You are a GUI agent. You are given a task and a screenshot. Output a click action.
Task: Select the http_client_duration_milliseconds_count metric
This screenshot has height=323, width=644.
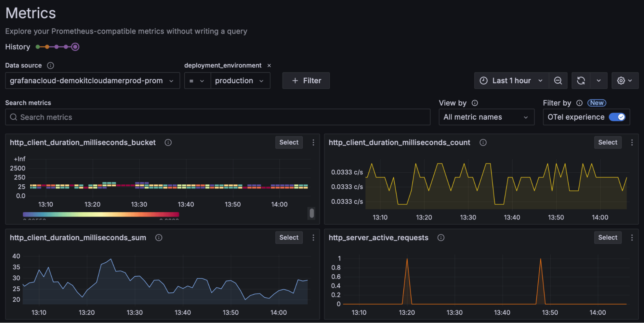[x=608, y=143]
